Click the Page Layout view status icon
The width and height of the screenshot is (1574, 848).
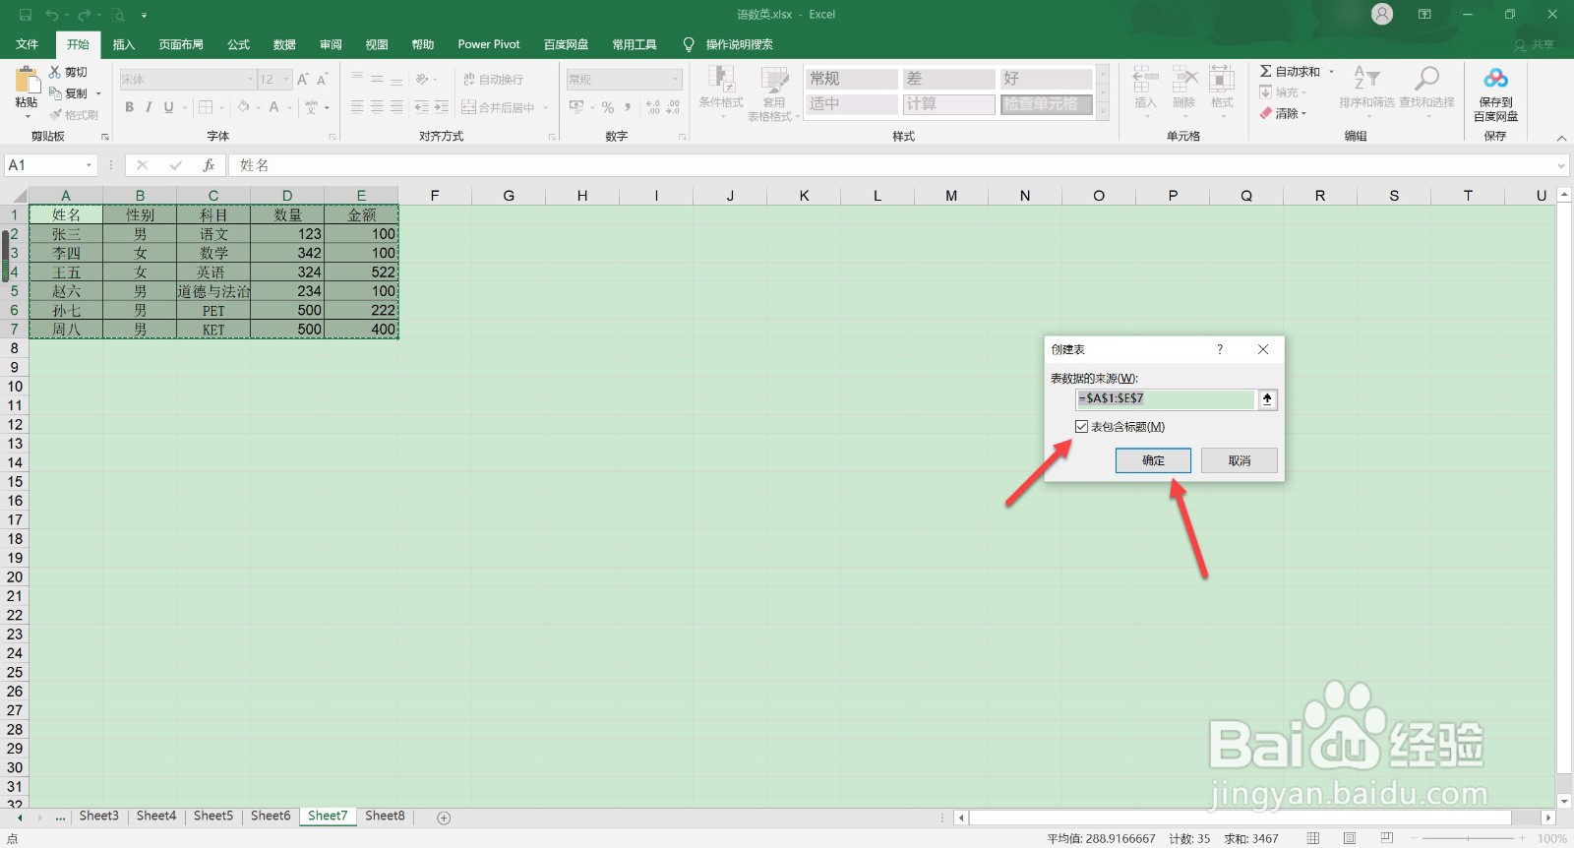(1350, 838)
